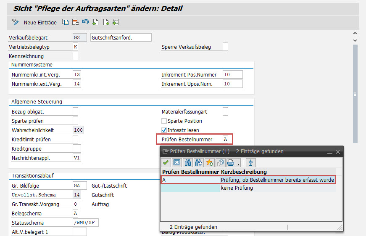
Task: Click the Prüfen Bestellnummer input field
Action: pos(225,140)
